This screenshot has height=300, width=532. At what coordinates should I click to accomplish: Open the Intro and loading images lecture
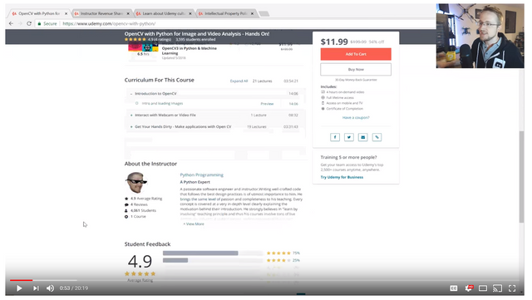[x=162, y=104]
